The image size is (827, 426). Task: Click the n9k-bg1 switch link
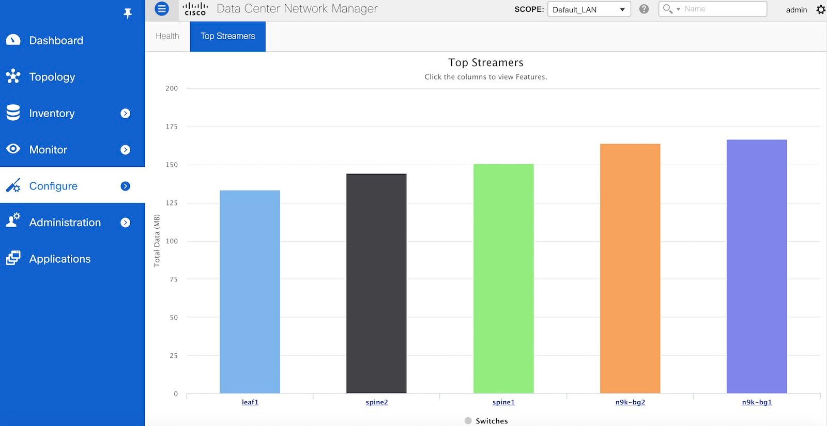(x=757, y=402)
